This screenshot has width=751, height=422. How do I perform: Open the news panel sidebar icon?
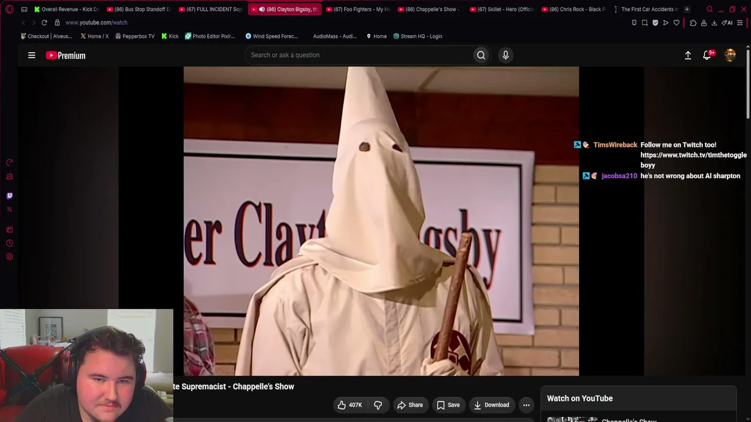click(9, 229)
